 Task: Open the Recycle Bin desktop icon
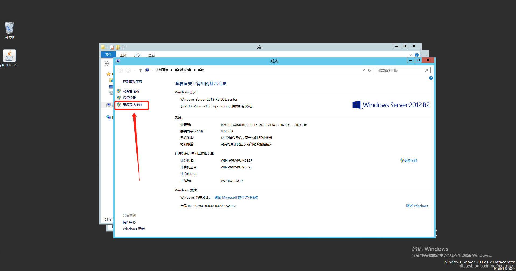[x=9, y=30]
